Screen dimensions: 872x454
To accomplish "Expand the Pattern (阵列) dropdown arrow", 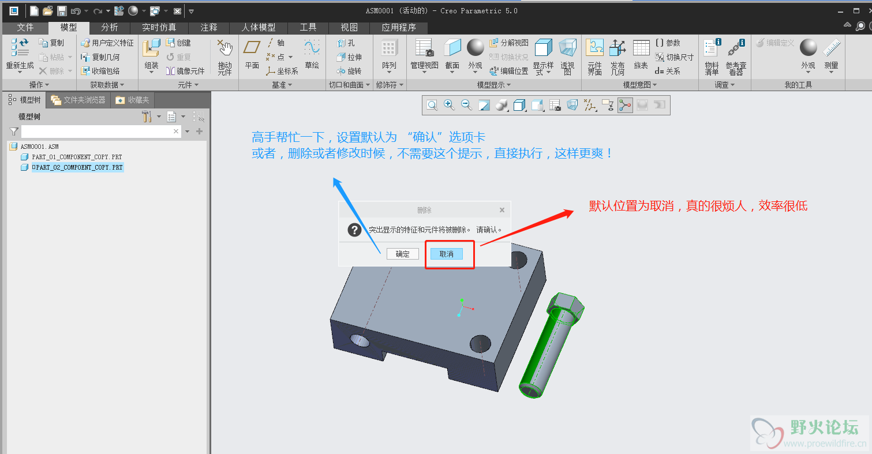I will [390, 73].
